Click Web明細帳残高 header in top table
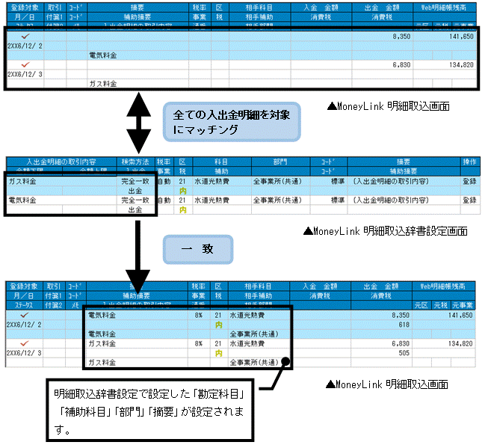 pyautogui.click(x=444, y=7)
